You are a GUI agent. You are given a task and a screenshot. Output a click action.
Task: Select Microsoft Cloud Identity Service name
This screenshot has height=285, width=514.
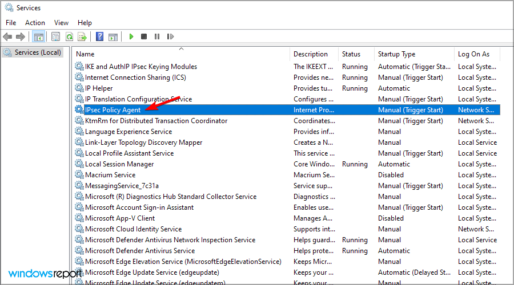click(134, 229)
